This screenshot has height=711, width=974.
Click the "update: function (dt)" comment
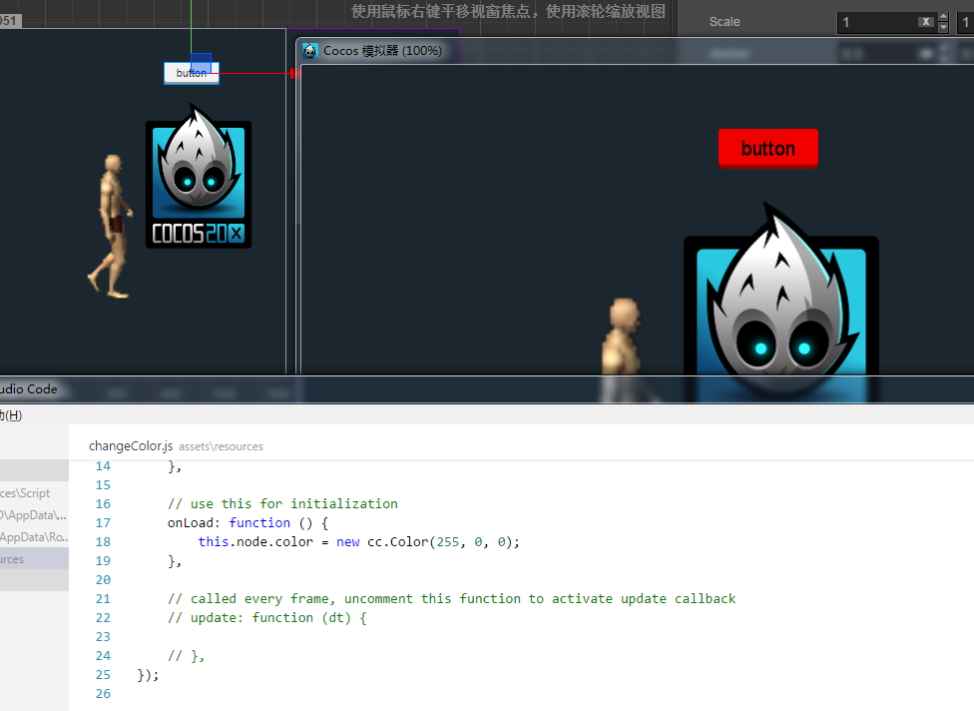[267, 618]
